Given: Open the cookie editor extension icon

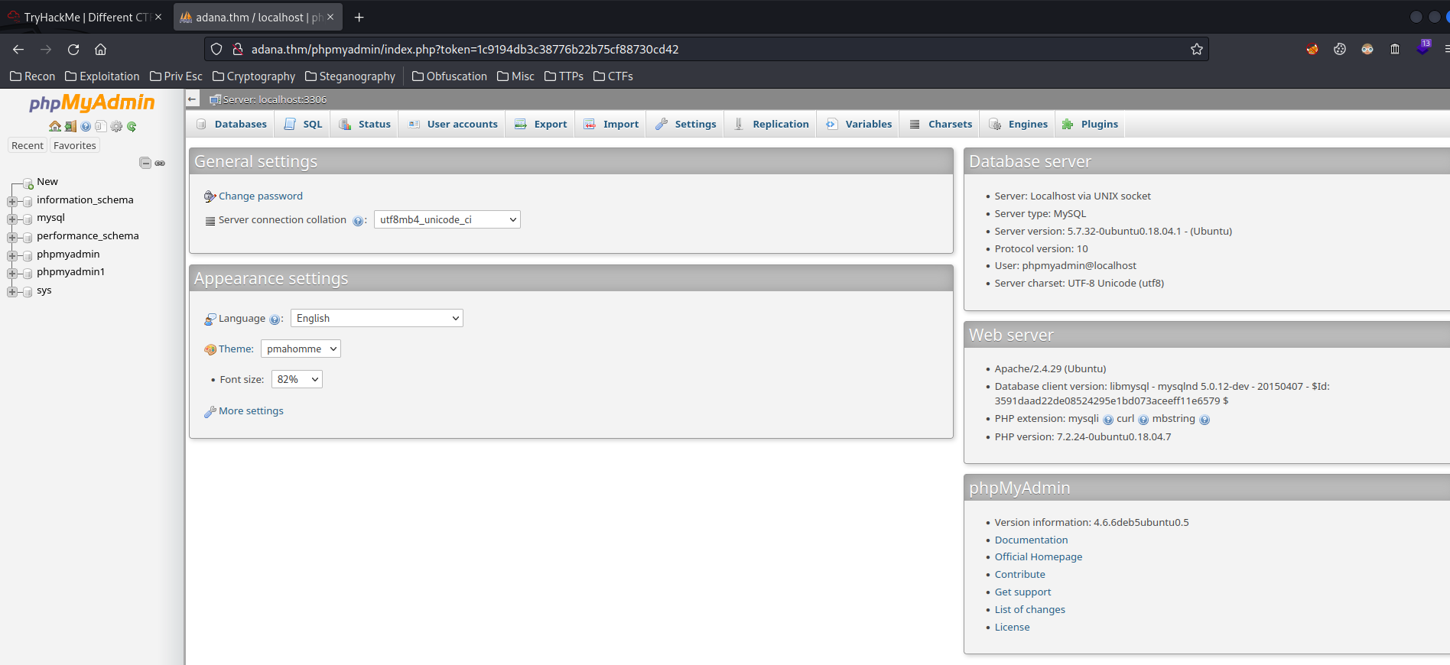Looking at the screenshot, I should (x=1340, y=49).
